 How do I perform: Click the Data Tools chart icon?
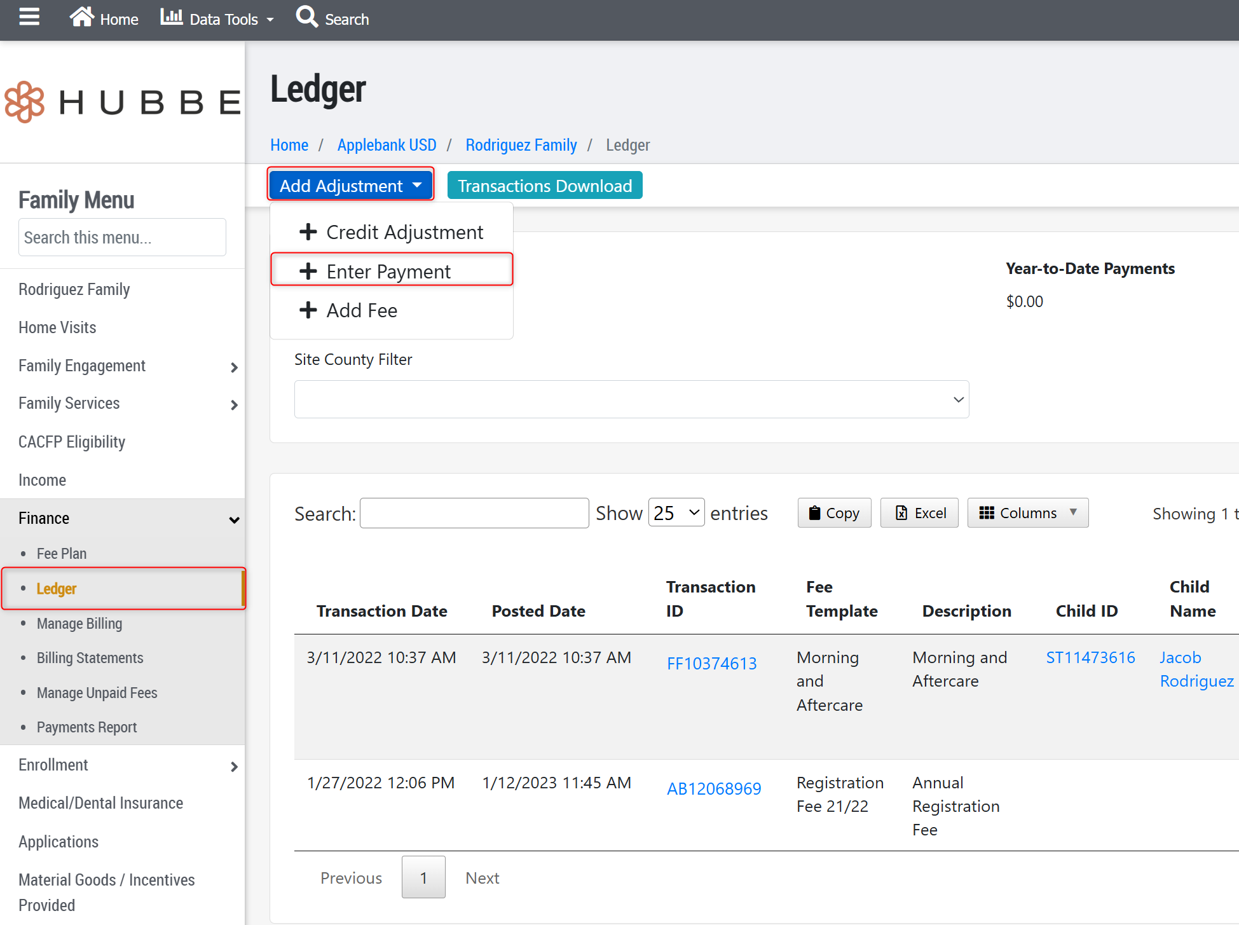(171, 17)
